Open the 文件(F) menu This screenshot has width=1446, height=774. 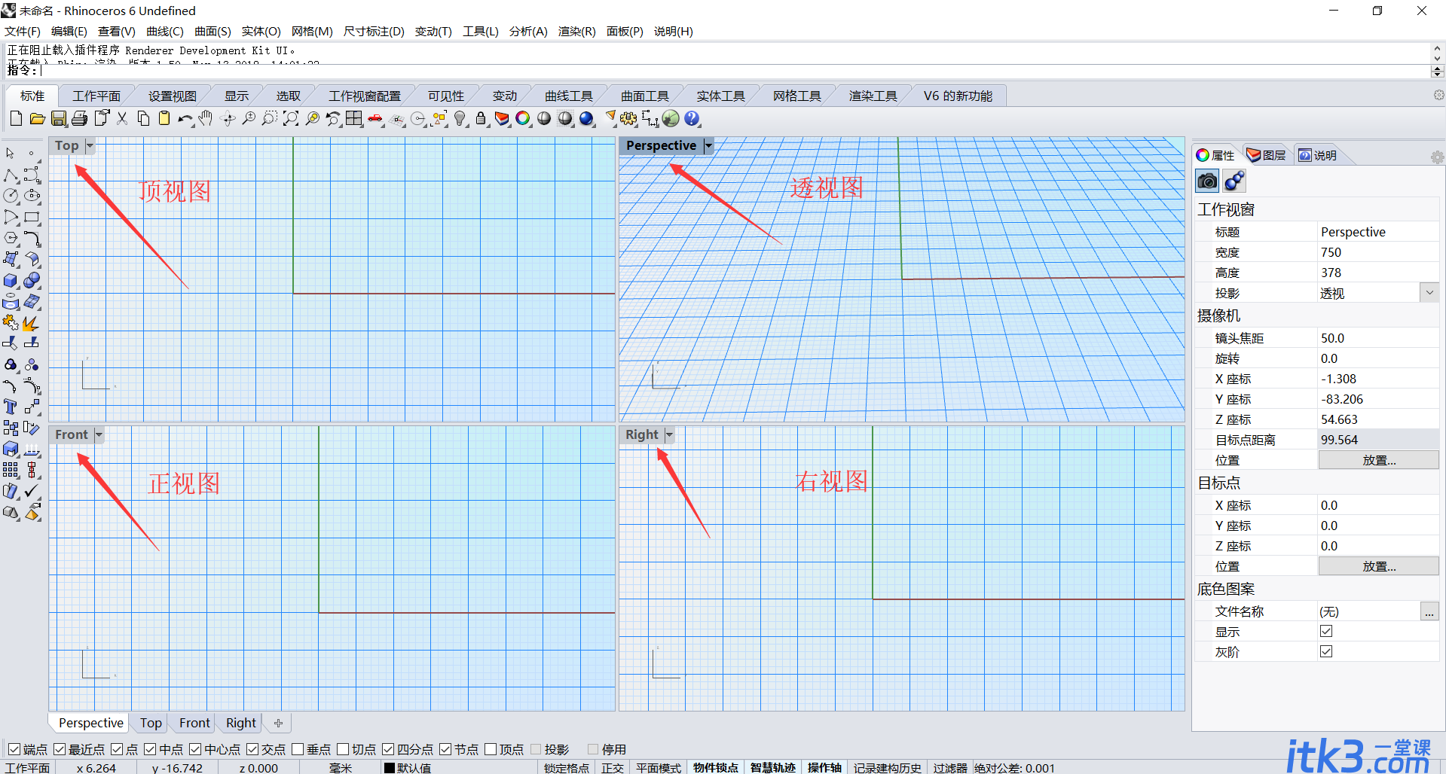(x=23, y=32)
